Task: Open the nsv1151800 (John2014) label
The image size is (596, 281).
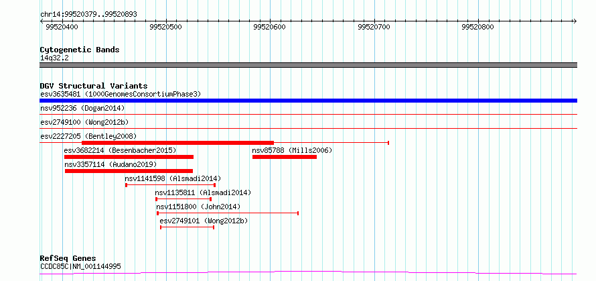Action: point(198,207)
